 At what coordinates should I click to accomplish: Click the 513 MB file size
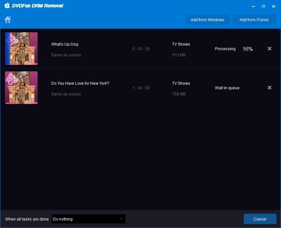tap(179, 55)
